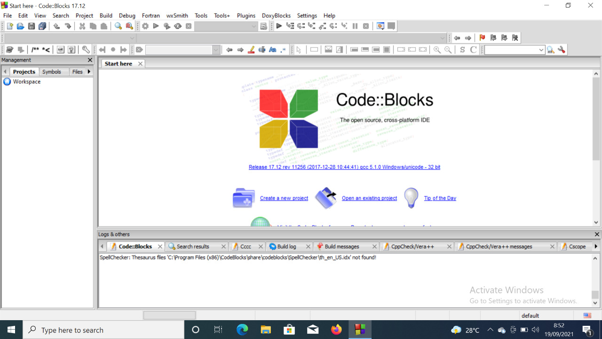
Task: Toggle match case Aa option
Action: point(273,50)
